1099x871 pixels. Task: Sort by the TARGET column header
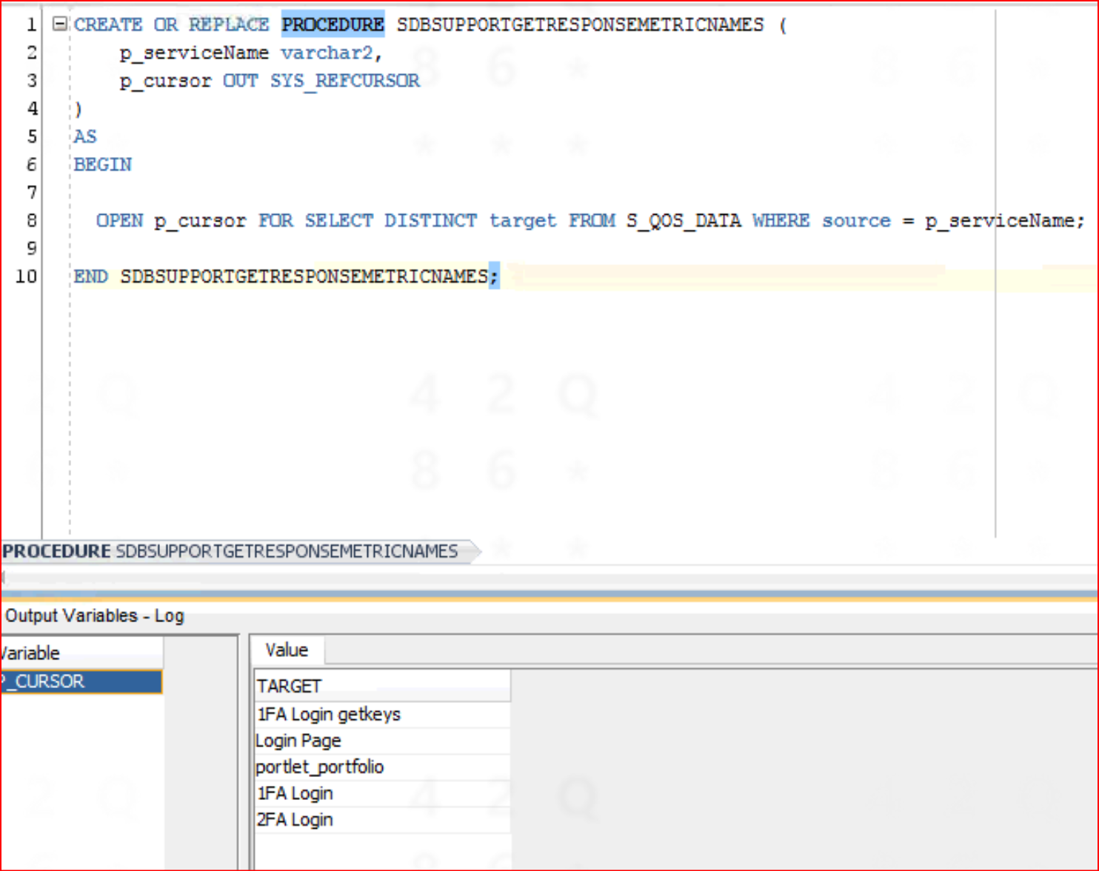click(382, 687)
